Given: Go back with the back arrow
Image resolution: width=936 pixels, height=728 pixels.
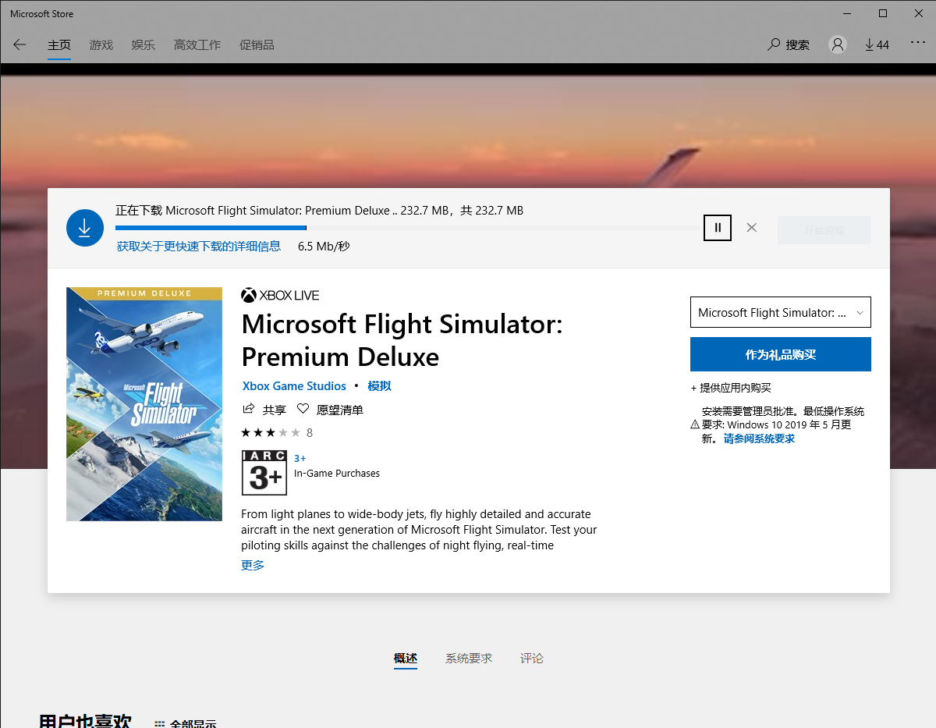Looking at the screenshot, I should point(19,44).
